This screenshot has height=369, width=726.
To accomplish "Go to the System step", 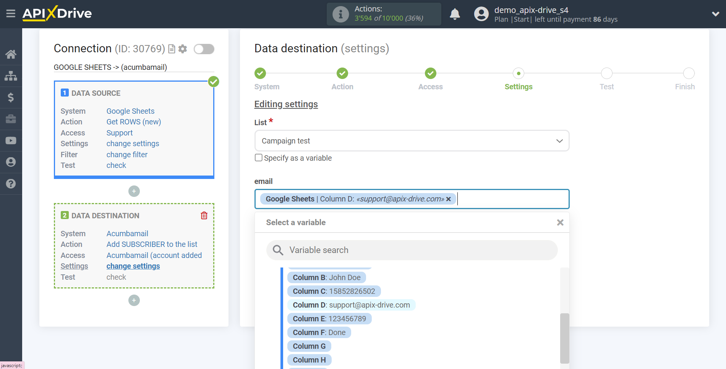I will 261,73.
